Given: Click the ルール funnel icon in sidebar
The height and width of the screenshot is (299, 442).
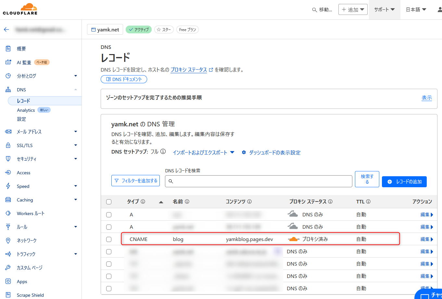Looking at the screenshot, I should pyautogui.click(x=8, y=227).
